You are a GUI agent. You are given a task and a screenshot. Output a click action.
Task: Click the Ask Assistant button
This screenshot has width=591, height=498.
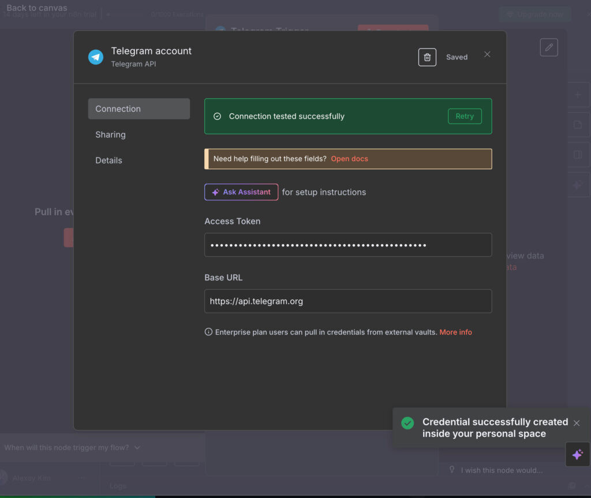tap(241, 192)
